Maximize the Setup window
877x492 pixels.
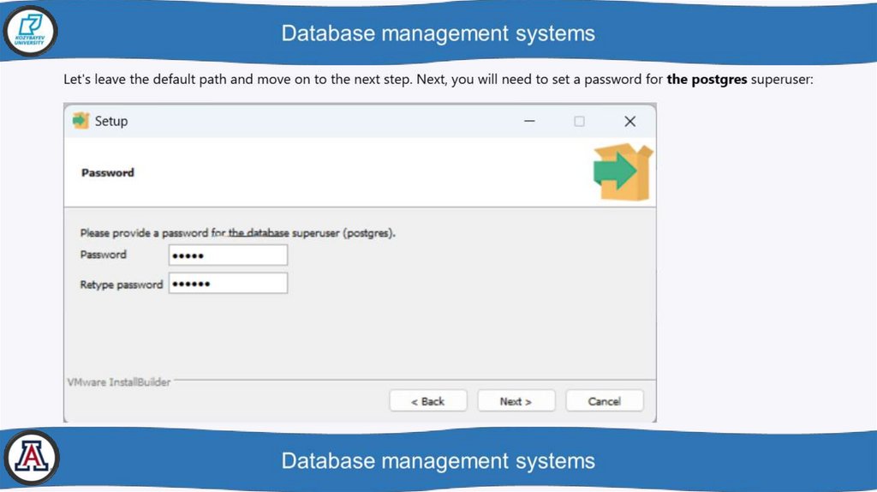click(x=579, y=121)
